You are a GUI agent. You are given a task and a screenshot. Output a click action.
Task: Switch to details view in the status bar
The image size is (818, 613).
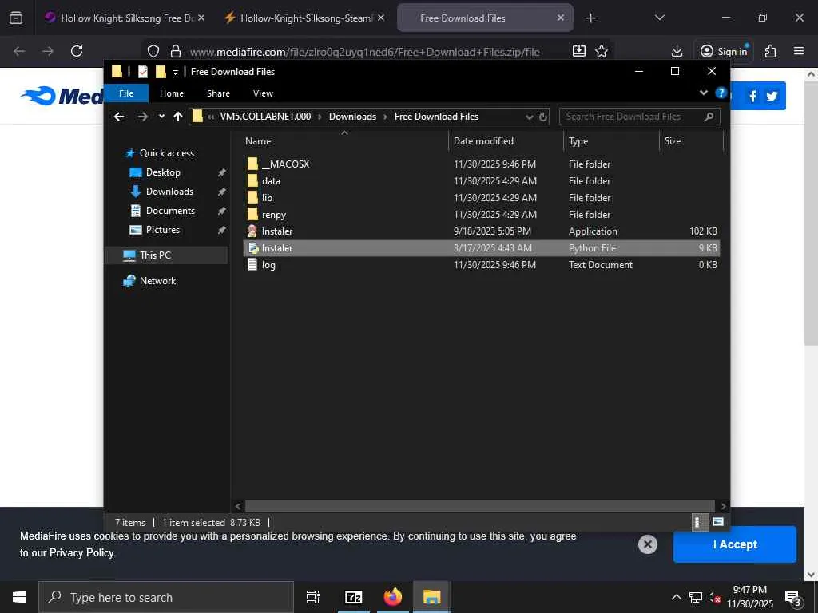[699, 522]
